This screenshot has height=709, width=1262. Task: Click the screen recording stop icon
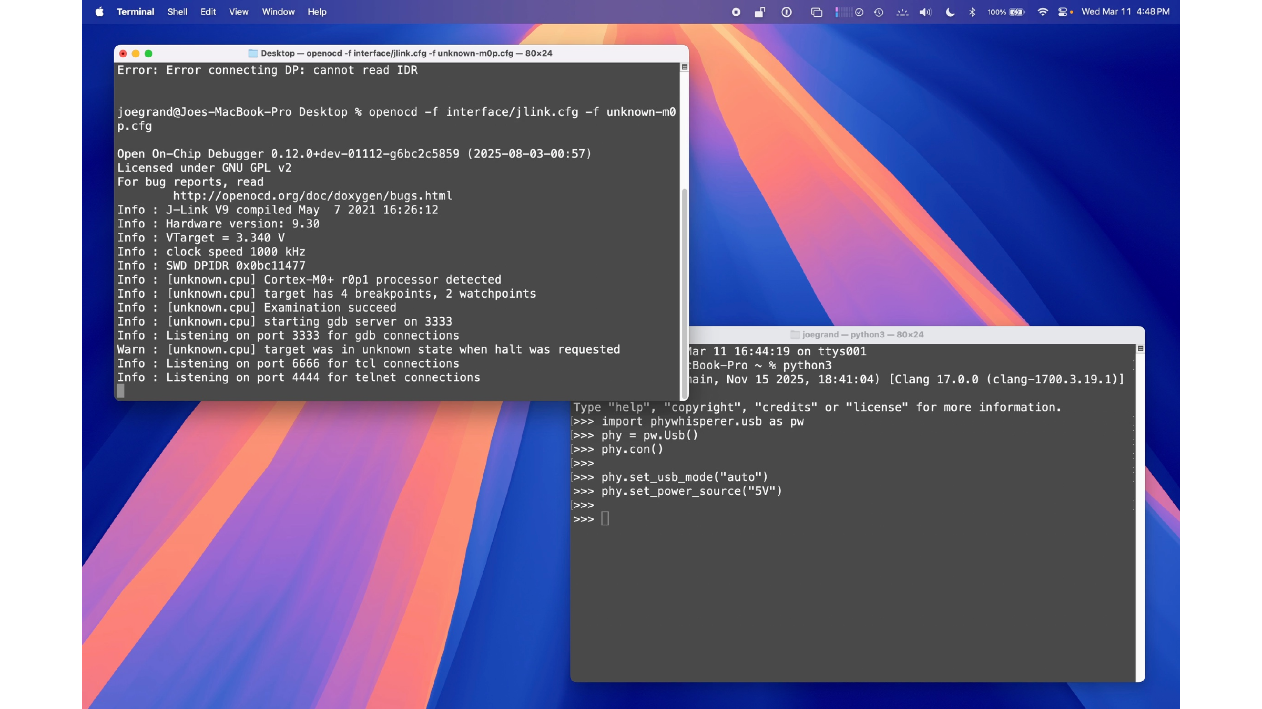(736, 12)
